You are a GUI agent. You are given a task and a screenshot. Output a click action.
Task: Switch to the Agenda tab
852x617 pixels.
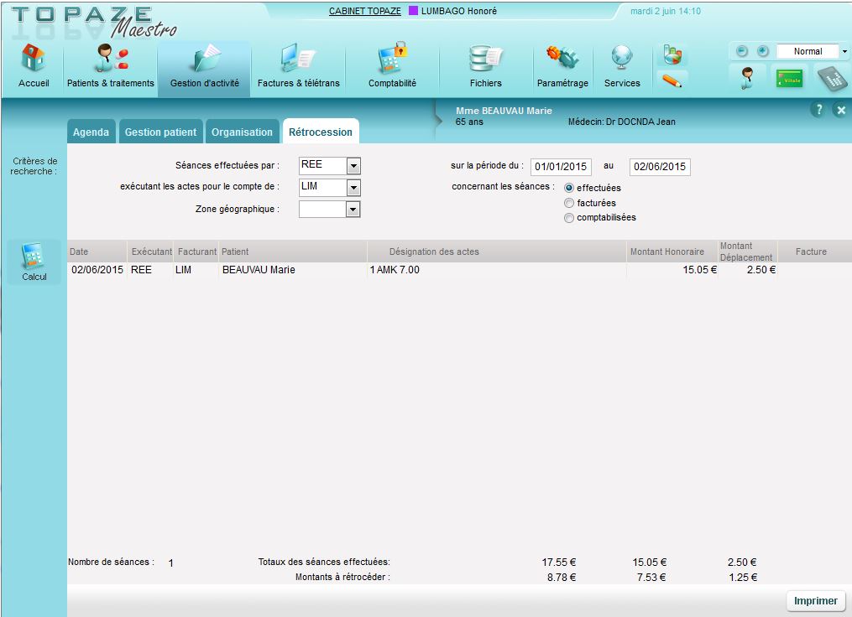click(x=91, y=132)
